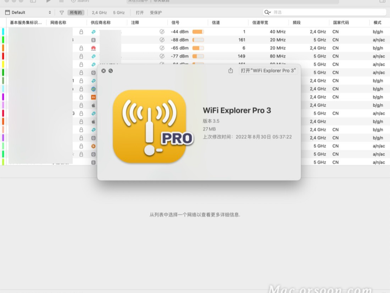The height and width of the screenshot is (293, 390).
Task: Click the filter funnel icon
Action: [x=62, y=13]
